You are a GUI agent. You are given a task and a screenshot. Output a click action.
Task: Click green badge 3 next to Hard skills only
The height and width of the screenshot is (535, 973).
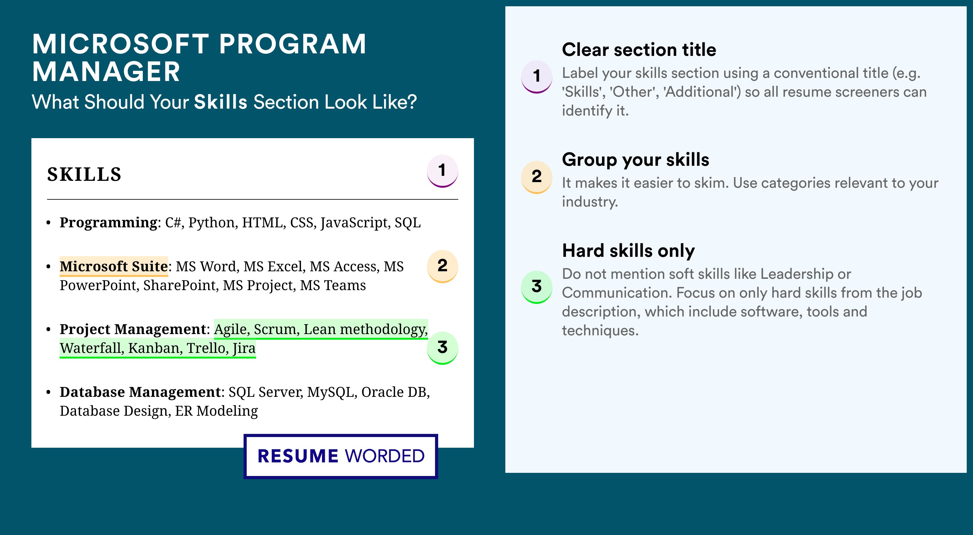(536, 287)
